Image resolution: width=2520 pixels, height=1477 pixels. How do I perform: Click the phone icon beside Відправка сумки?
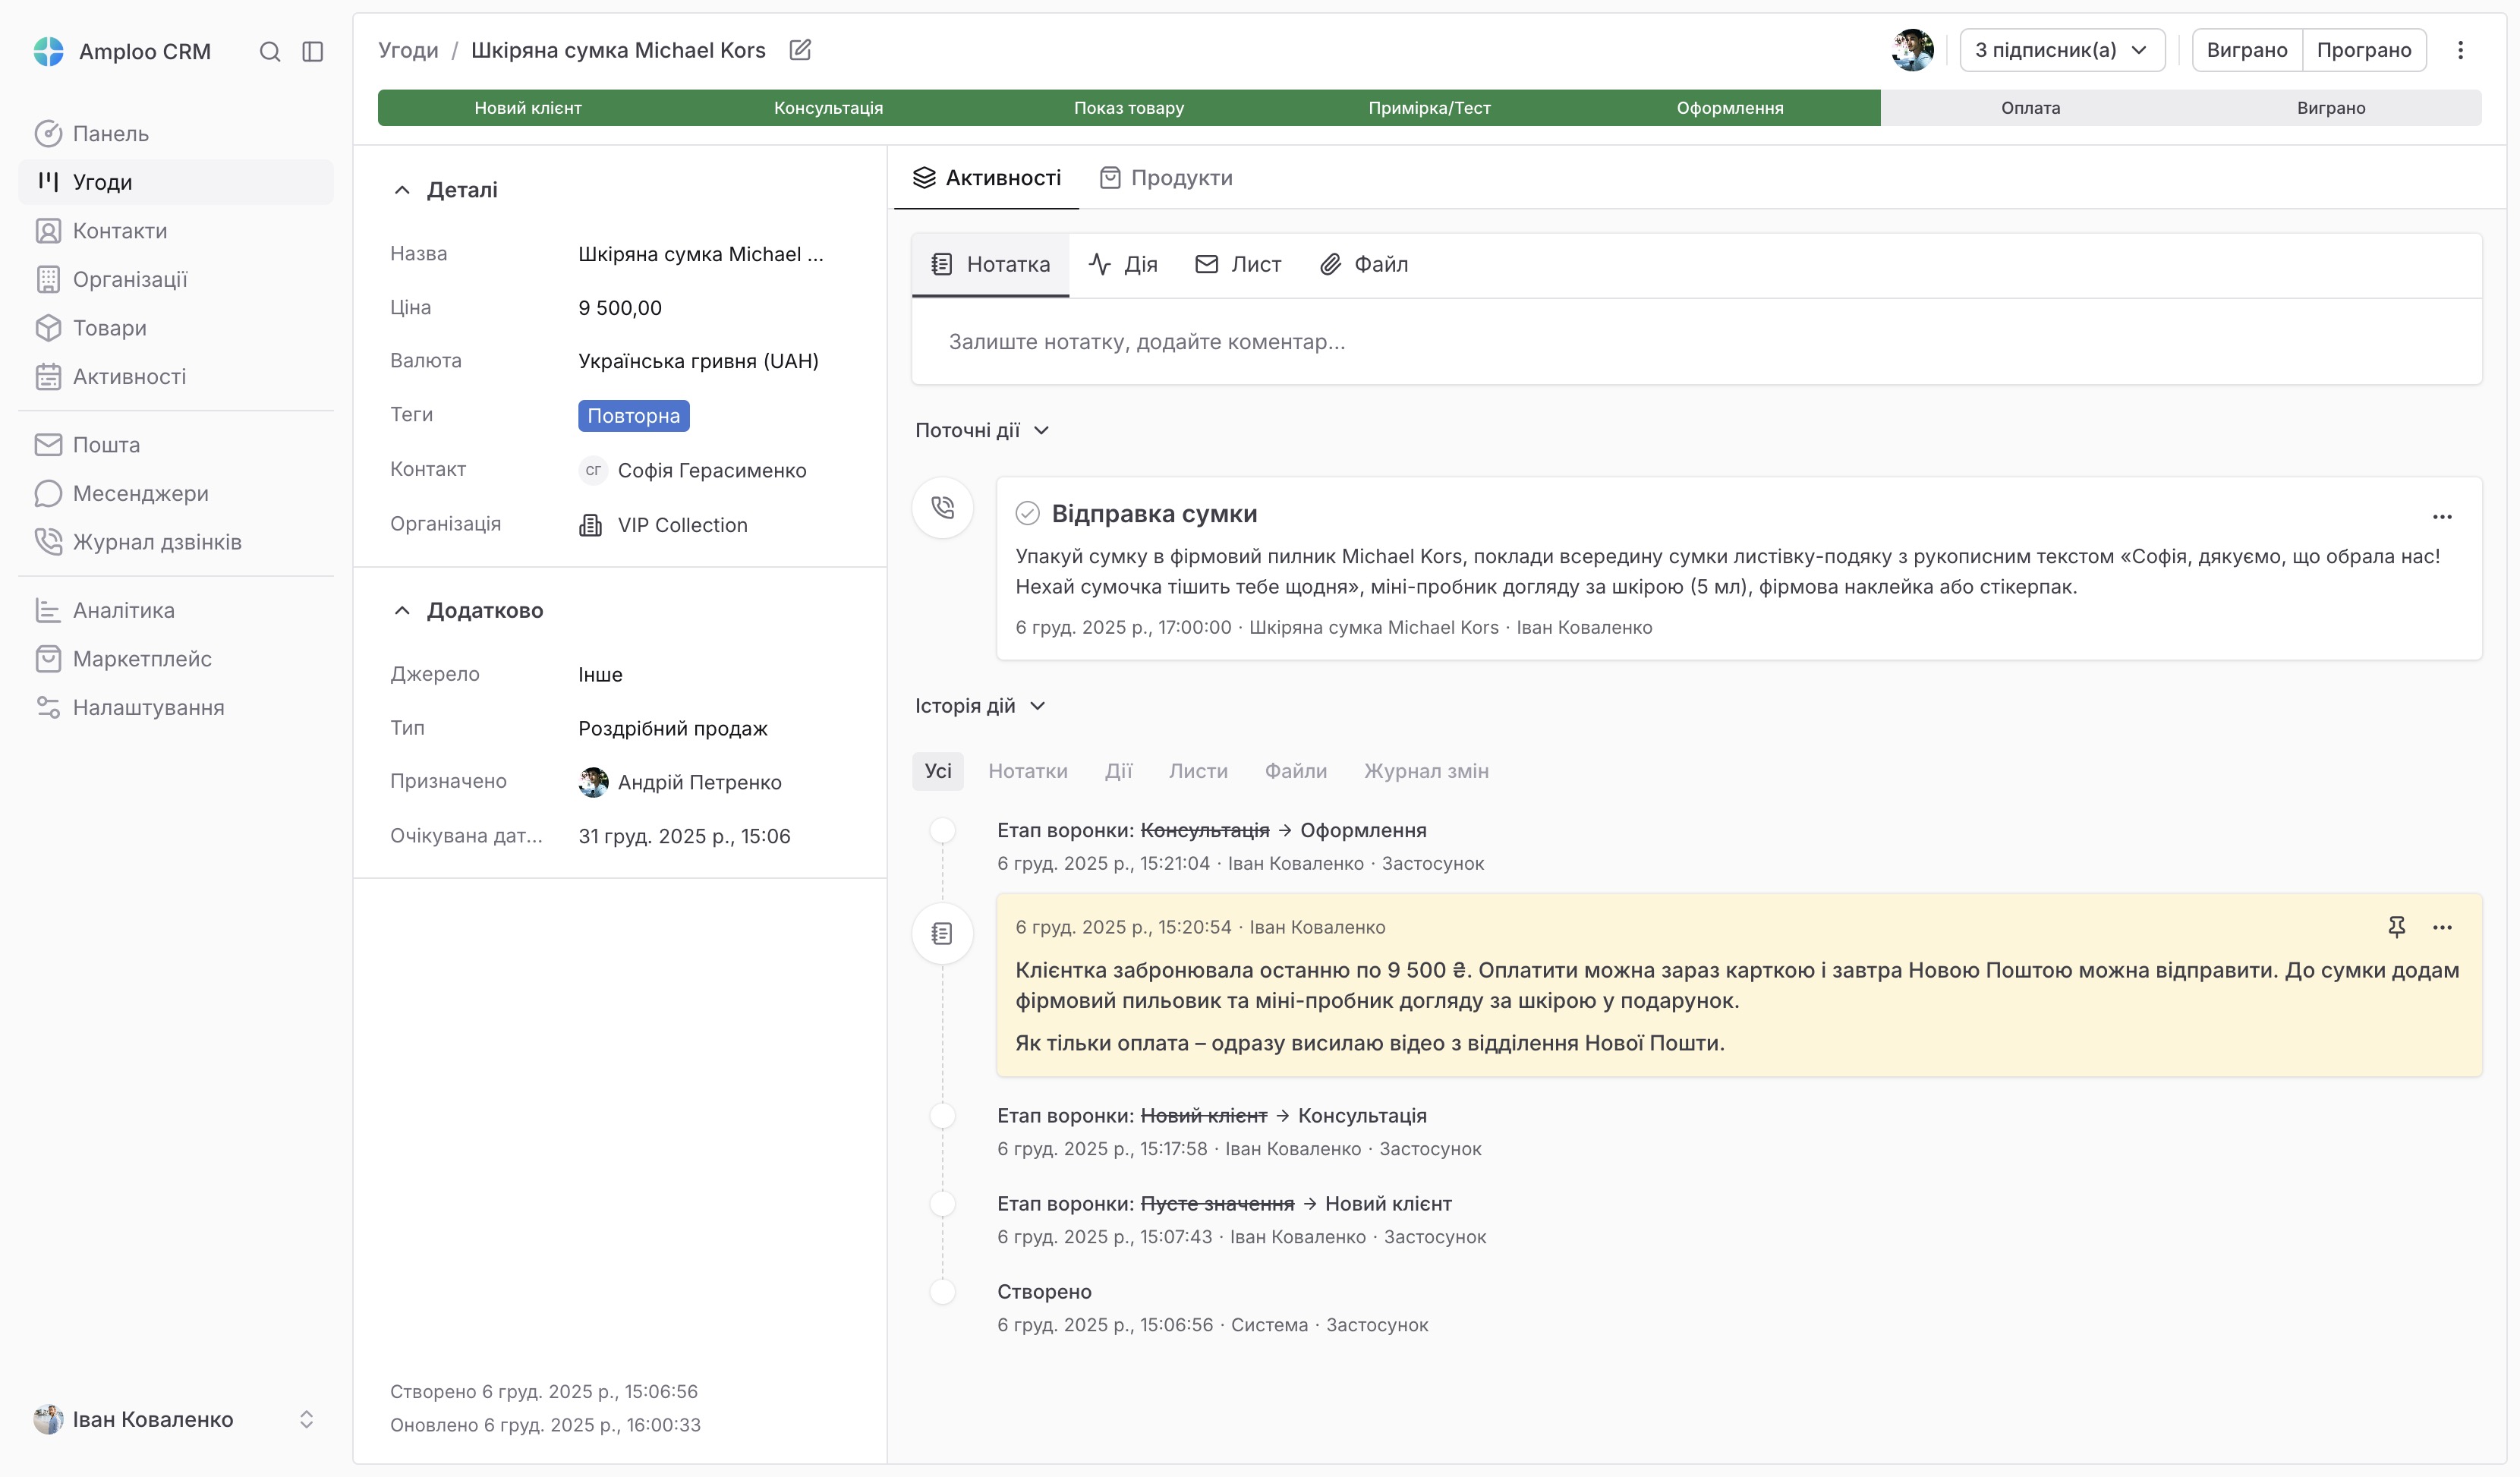[942, 507]
